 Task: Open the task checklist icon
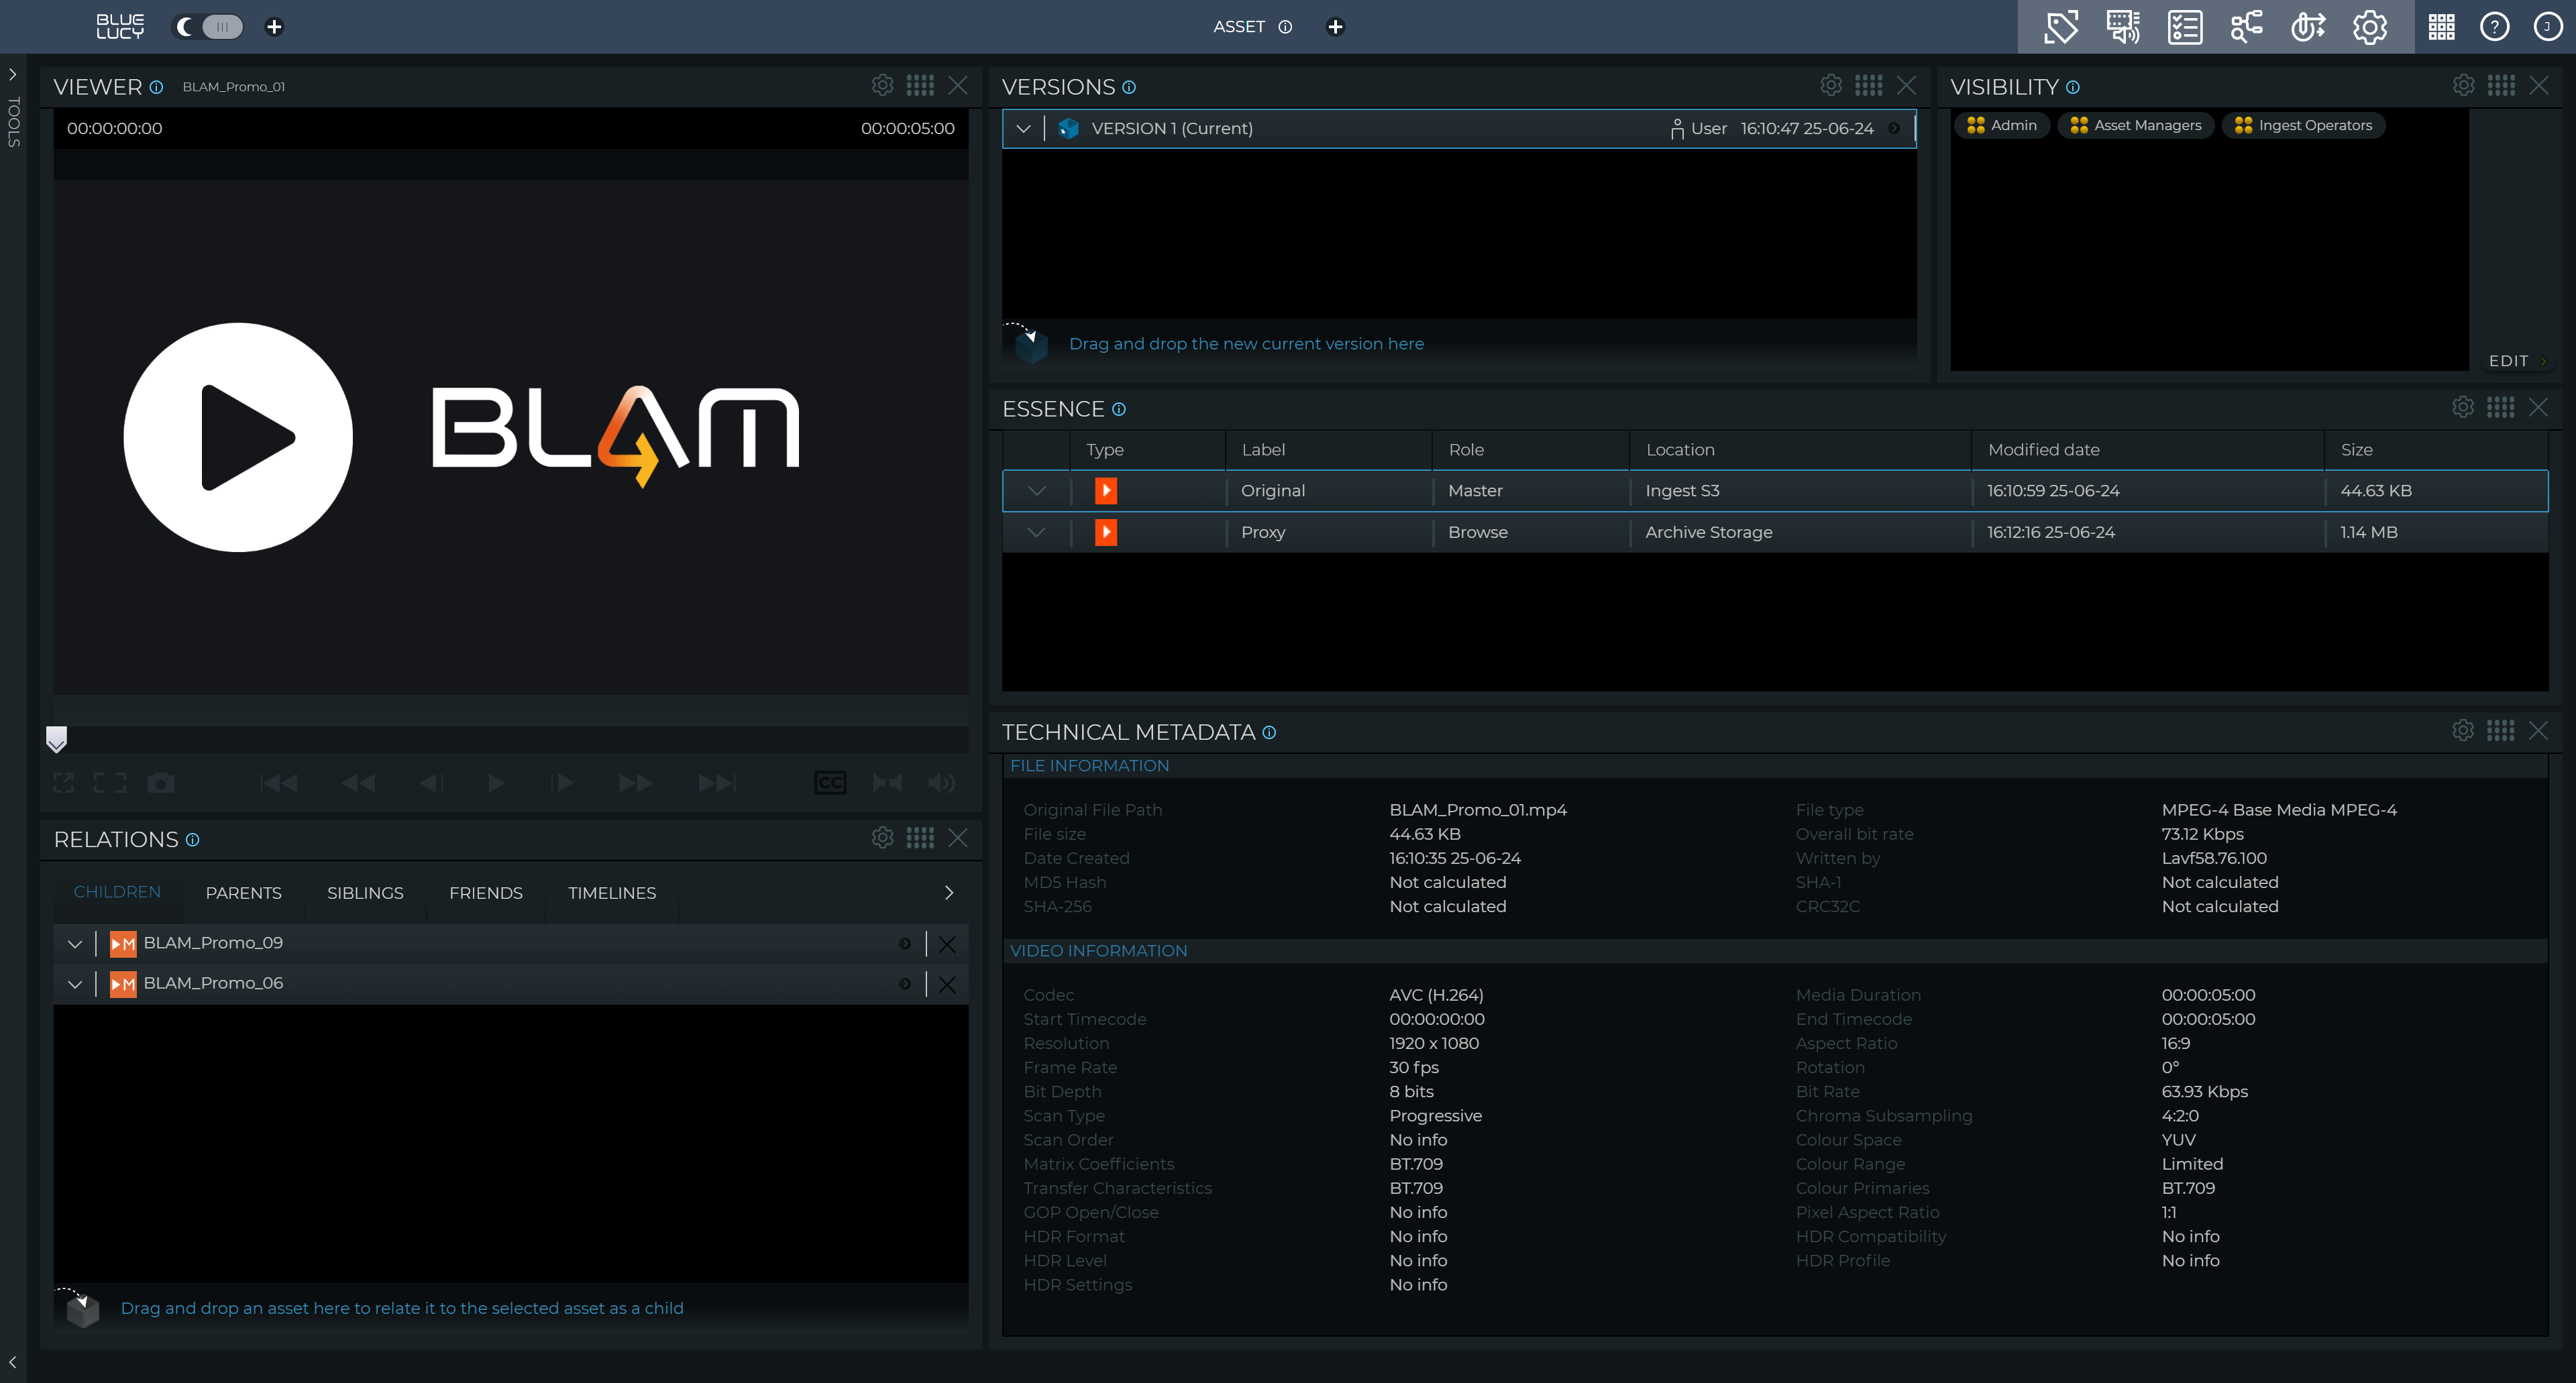tap(2185, 27)
